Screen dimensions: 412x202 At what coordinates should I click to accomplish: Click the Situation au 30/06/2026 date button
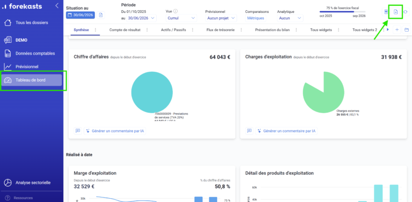coord(80,15)
